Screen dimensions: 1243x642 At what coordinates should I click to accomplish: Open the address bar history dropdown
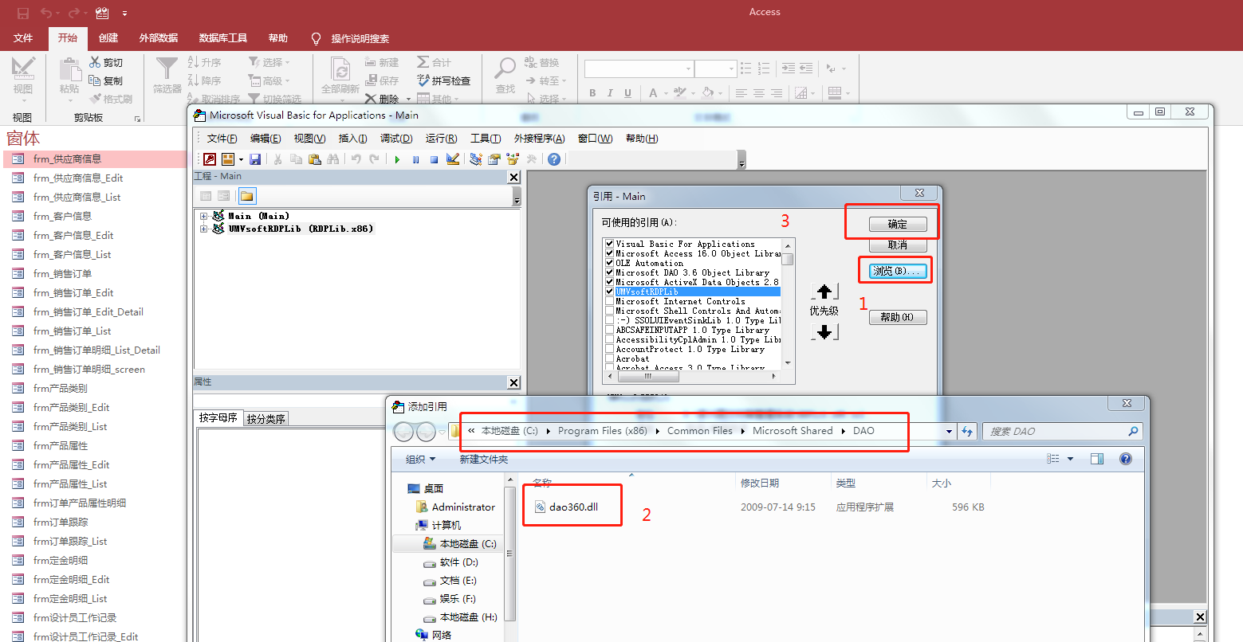click(x=949, y=431)
